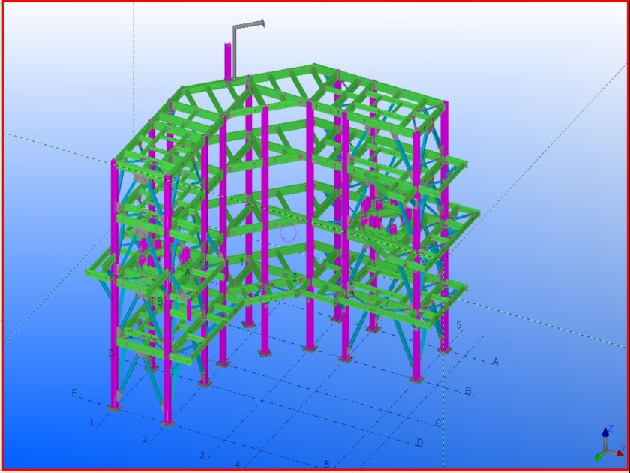630x473 pixels.
Task: Click grid label B on the right side
Action: [x=469, y=392]
